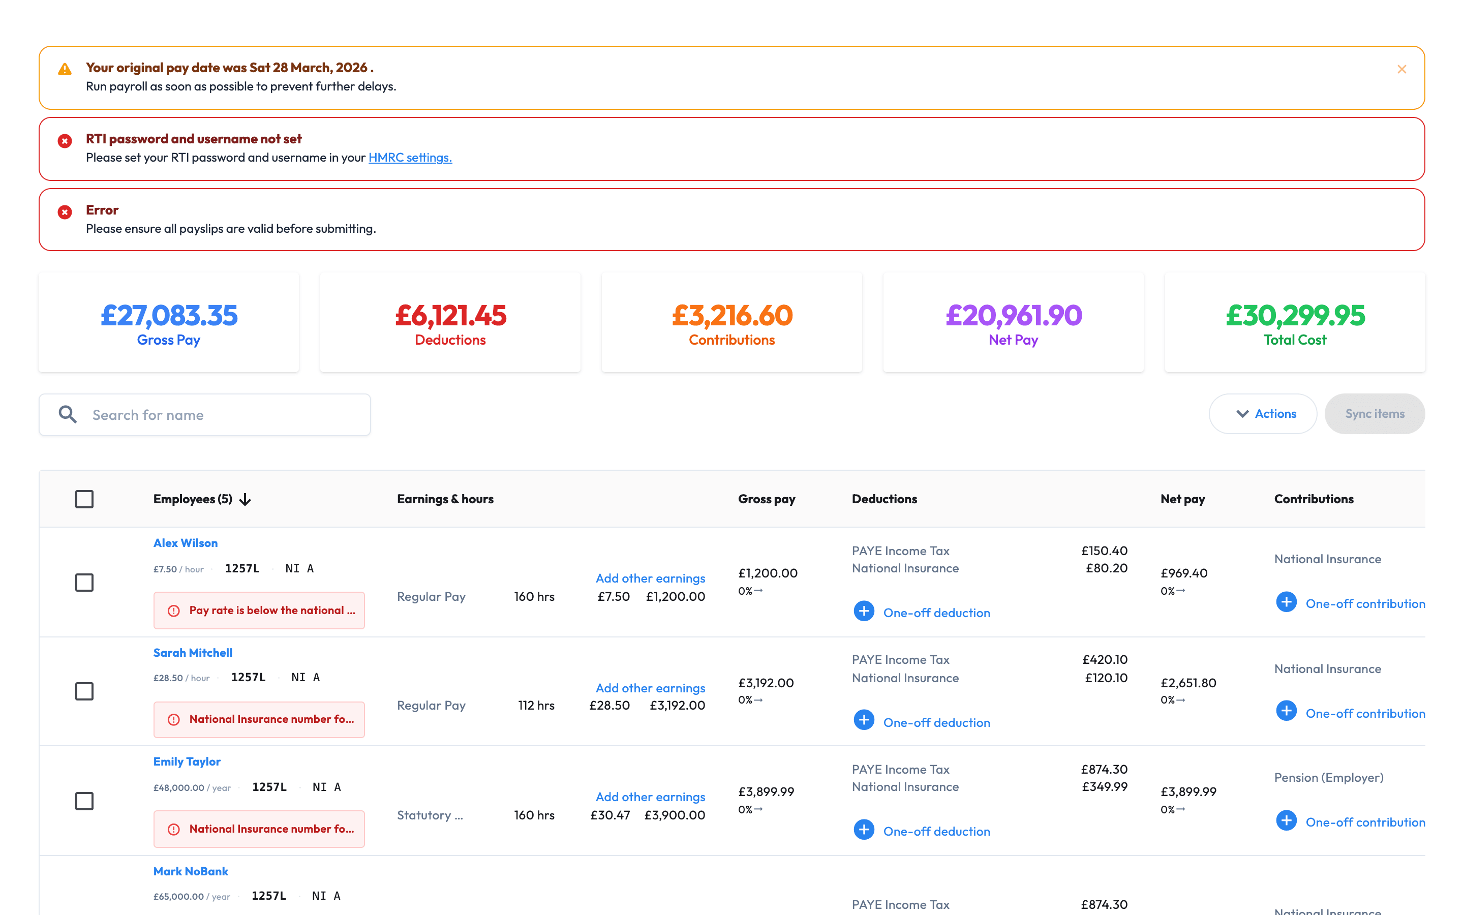Open Sarah Mitchell's employee profile
The width and height of the screenshot is (1464, 915).
[192, 652]
